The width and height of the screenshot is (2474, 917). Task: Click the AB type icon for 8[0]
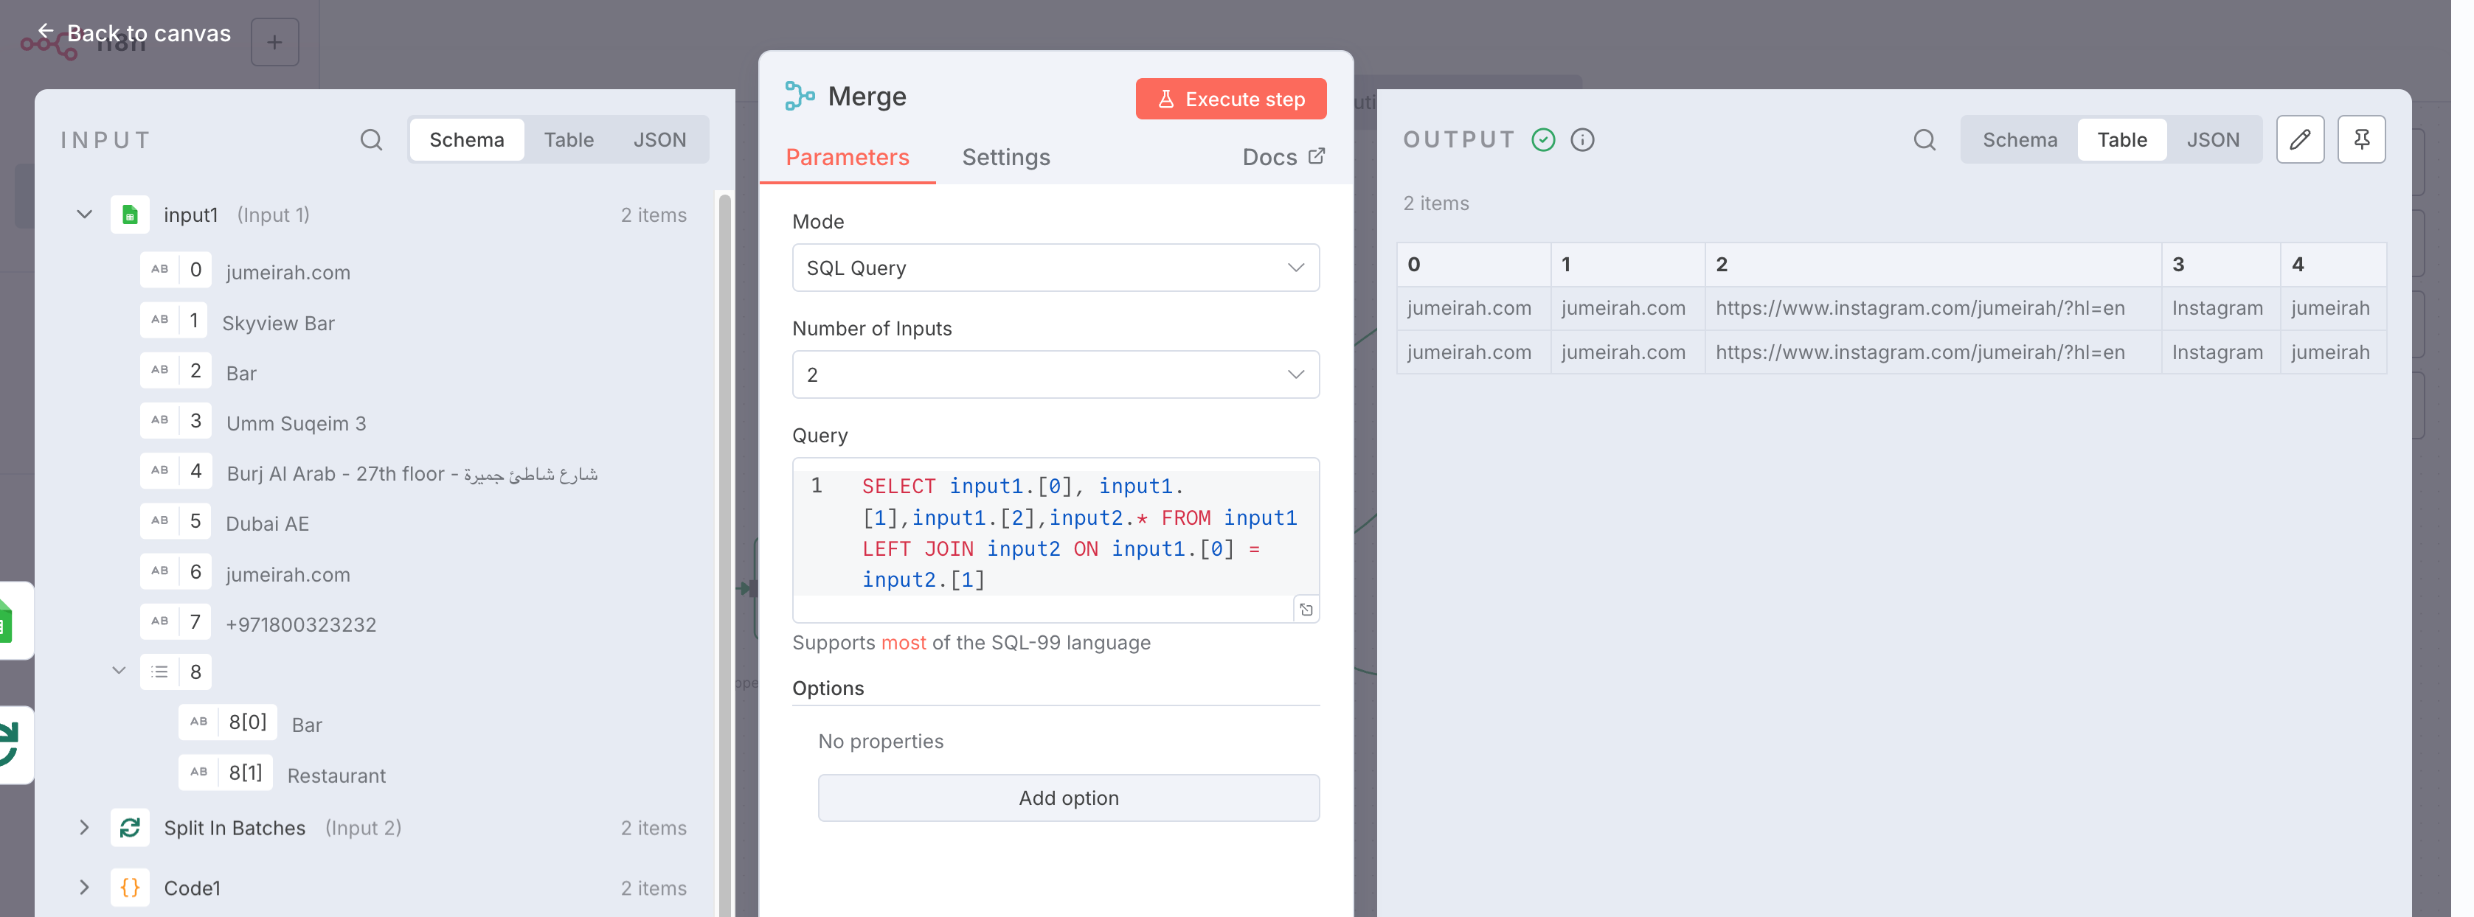pos(199,722)
